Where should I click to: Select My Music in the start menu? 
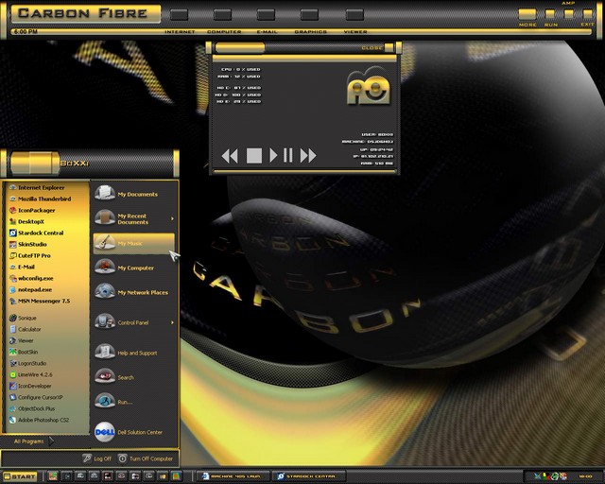click(x=129, y=243)
